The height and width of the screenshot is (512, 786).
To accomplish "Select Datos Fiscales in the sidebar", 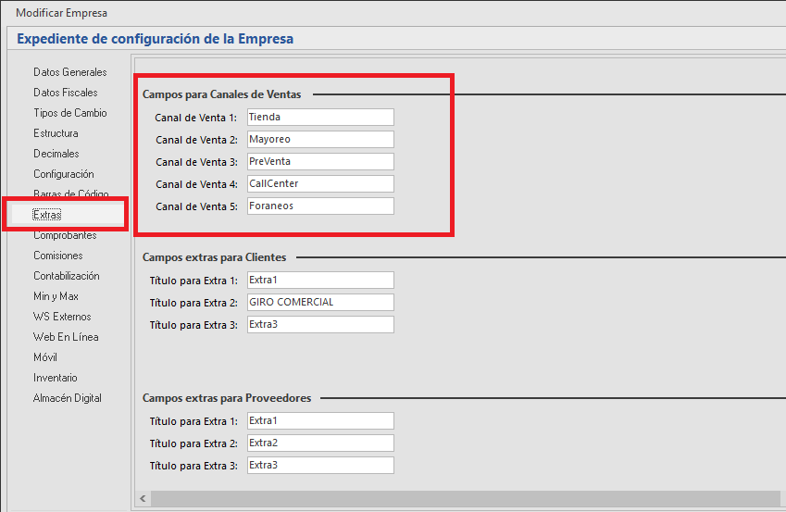I will 65,93.
